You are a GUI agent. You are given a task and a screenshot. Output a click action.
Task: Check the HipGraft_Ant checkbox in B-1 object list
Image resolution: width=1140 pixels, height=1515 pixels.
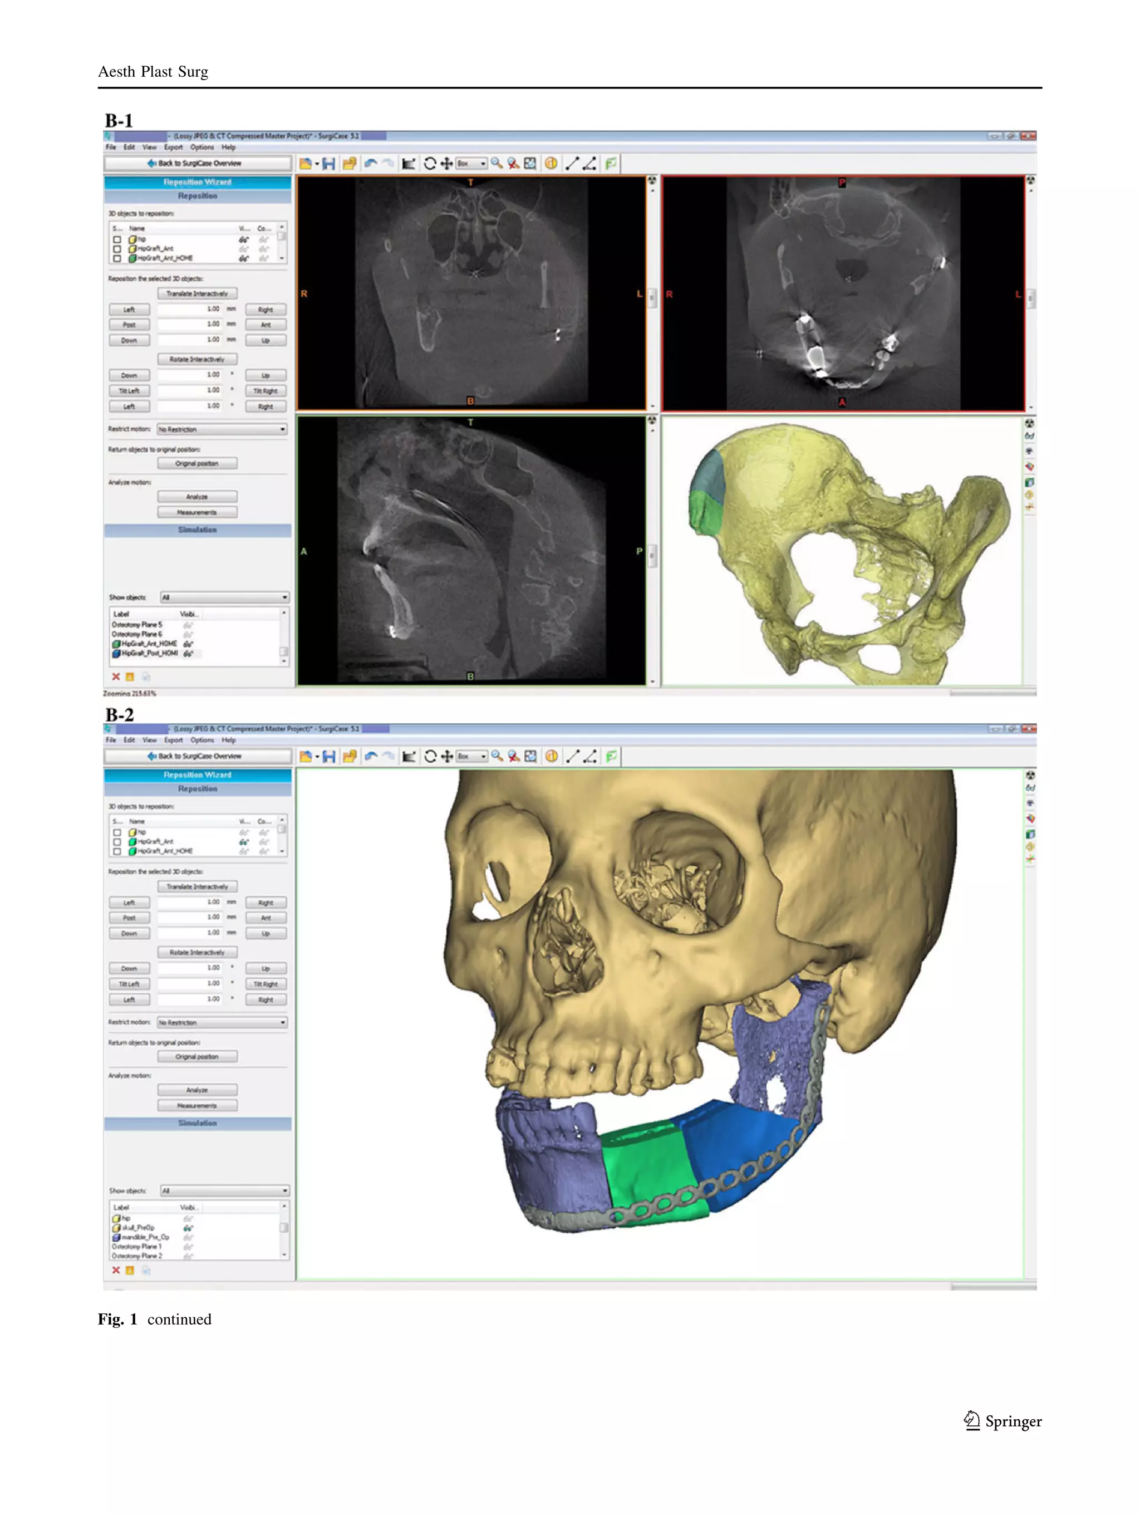coord(117,249)
